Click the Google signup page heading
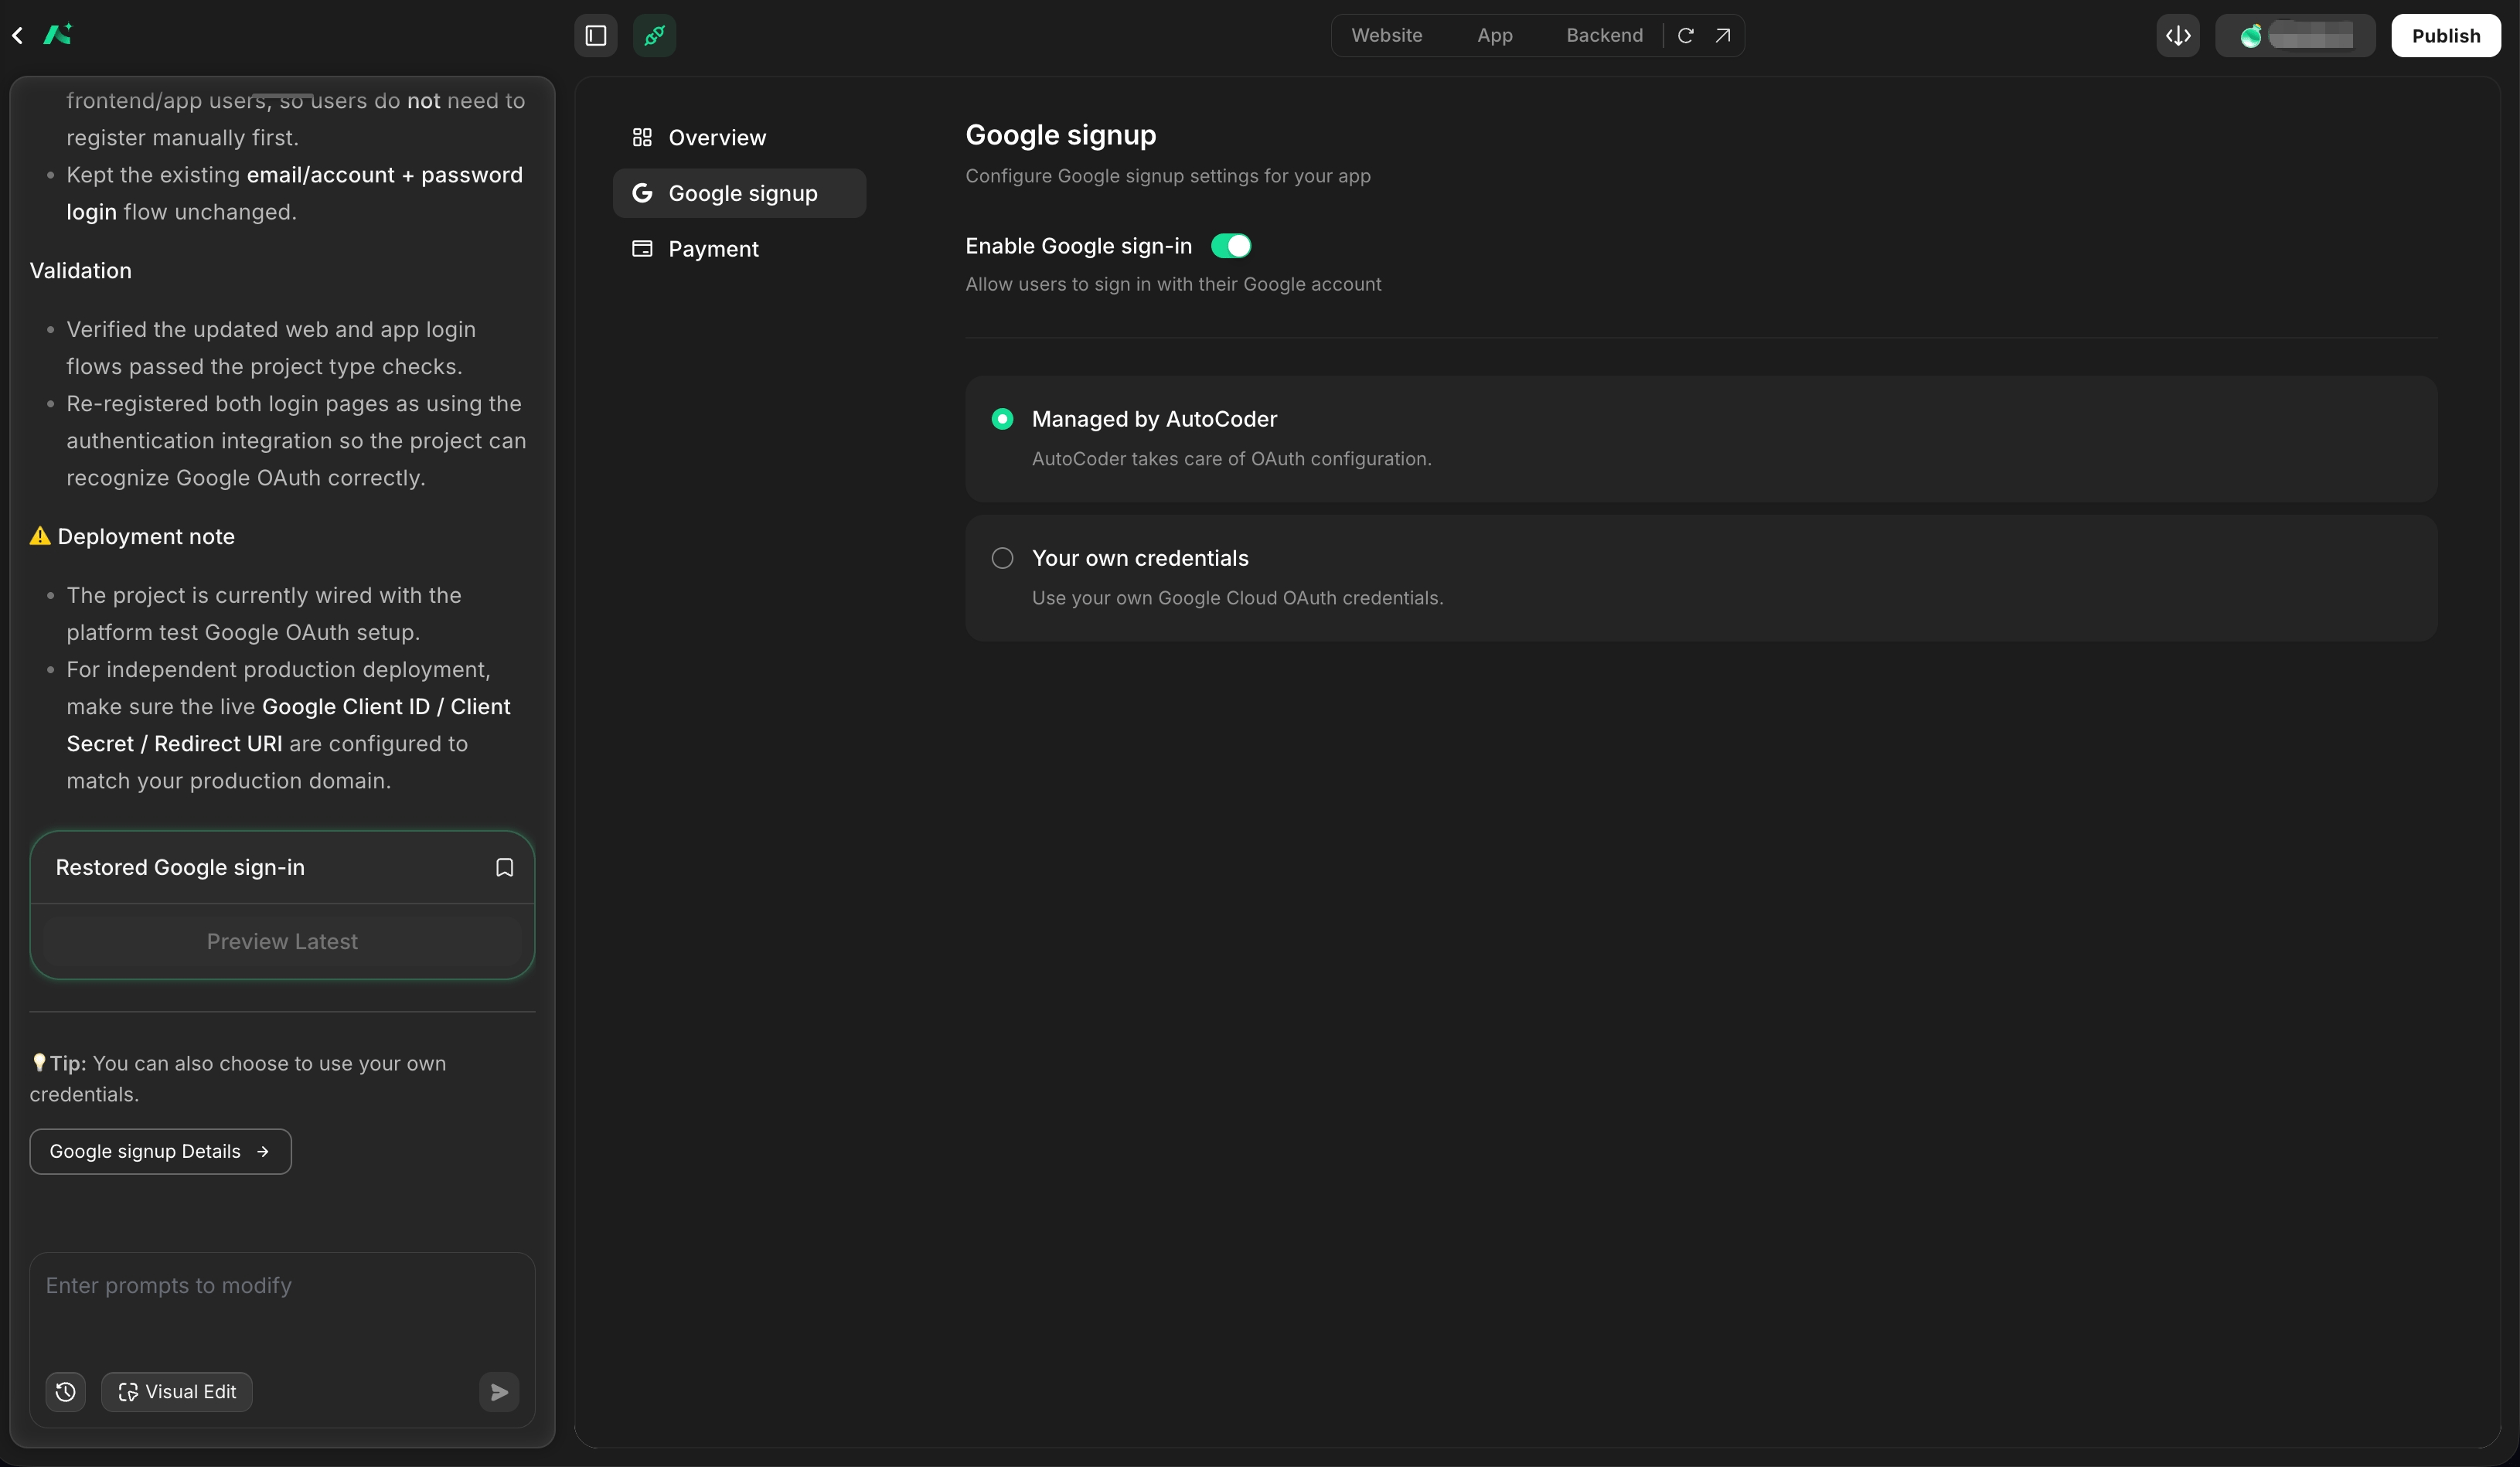This screenshot has width=2520, height=1467. (x=1061, y=135)
